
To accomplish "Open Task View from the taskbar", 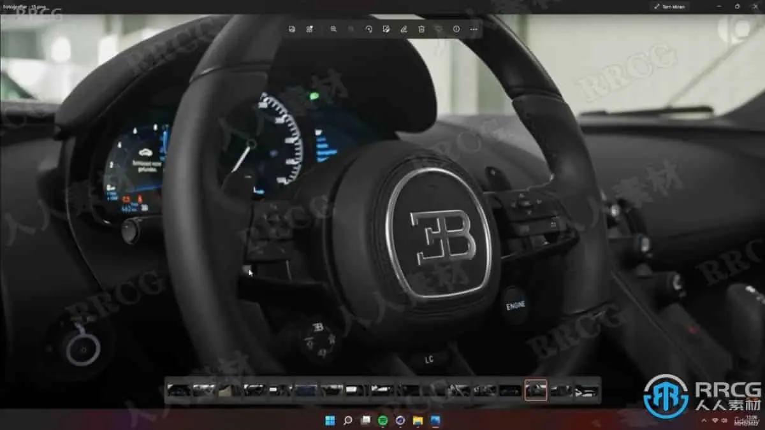I will pos(365,420).
